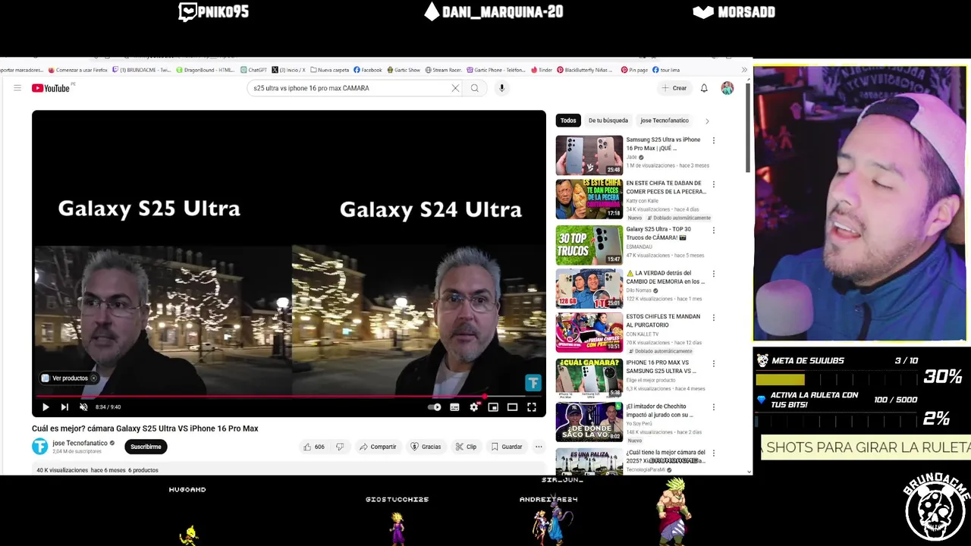The image size is (971, 546).
Task: Open options for Galaxy S25 Ultra TOP 30 video
Action: click(713, 230)
